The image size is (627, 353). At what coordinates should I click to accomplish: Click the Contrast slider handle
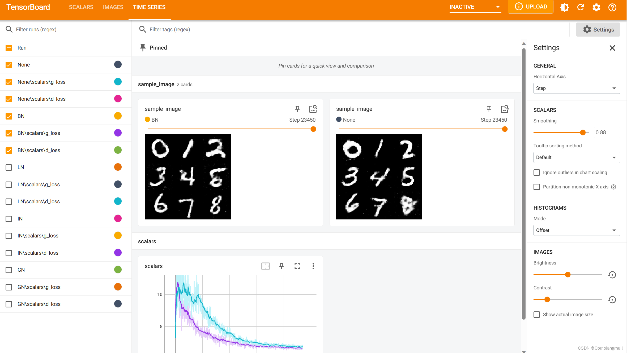point(547,300)
